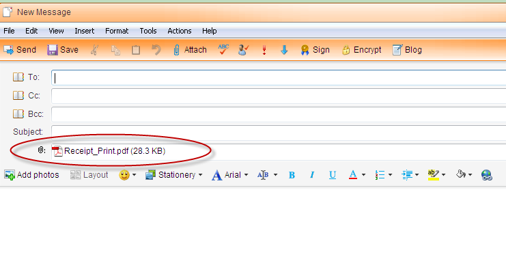Toggle underline formatting
Image resolution: width=506 pixels, height=268 pixels.
(333, 175)
